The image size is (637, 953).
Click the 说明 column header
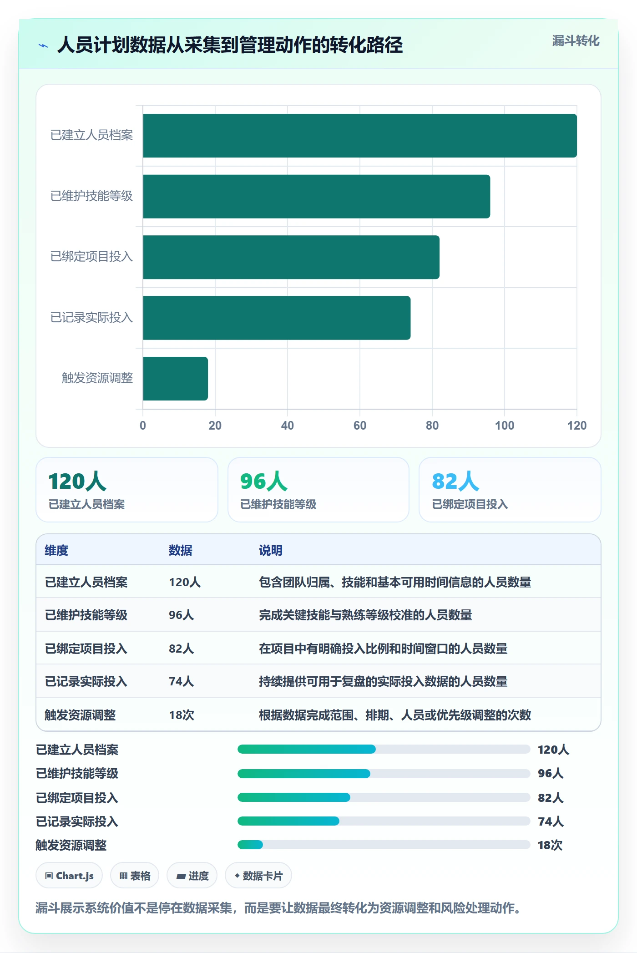pos(271,550)
